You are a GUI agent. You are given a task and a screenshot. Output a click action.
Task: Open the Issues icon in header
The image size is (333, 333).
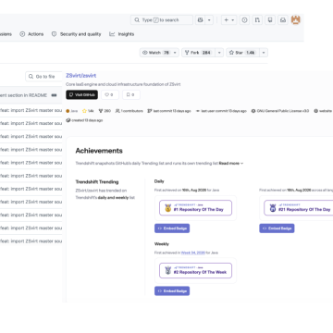coord(244,20)
